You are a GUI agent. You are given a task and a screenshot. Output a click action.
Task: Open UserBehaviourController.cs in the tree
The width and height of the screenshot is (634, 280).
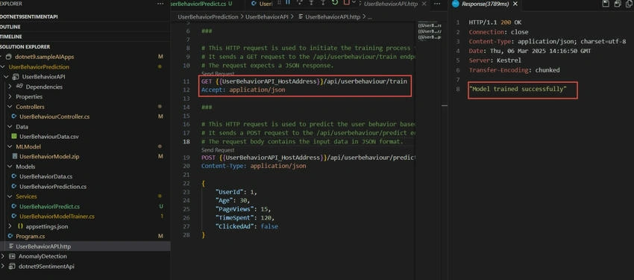coord(54,116)
